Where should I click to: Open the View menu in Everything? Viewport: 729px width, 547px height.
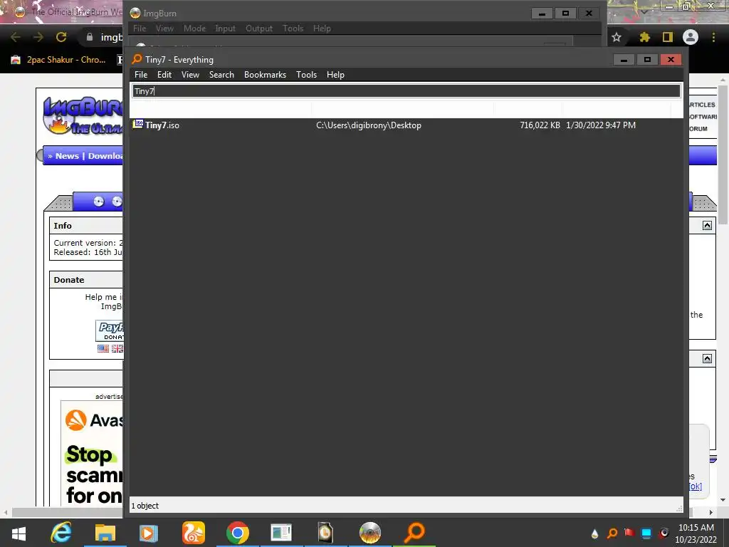tap(190, 75)
